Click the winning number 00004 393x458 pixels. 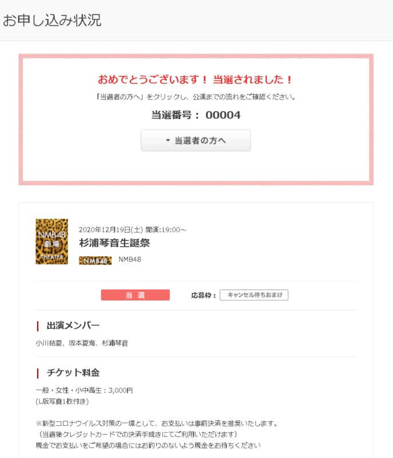pyautogui.click(x=223, y=115)
